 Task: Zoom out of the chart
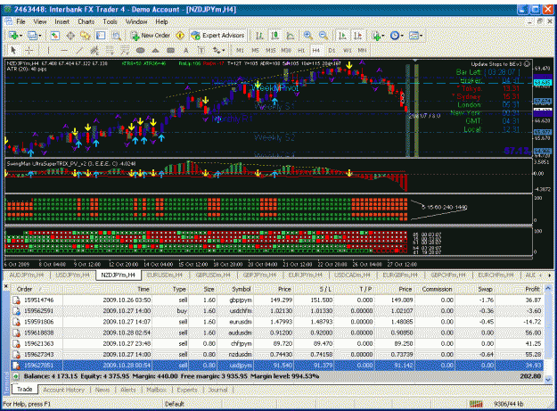324,36
